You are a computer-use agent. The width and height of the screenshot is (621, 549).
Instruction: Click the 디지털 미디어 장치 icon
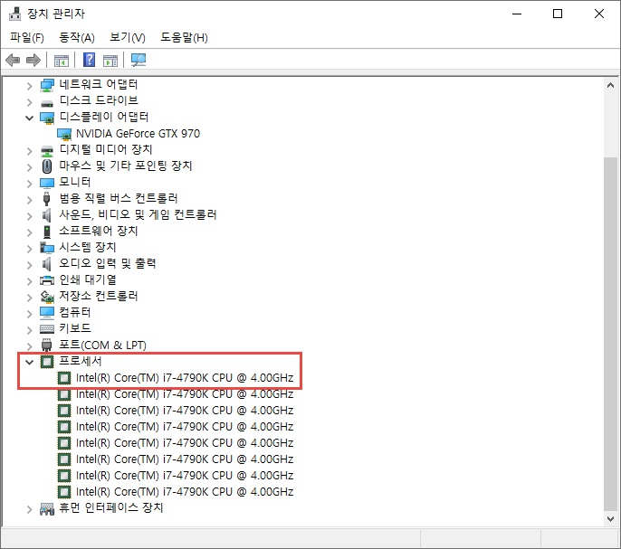[47, 151]
